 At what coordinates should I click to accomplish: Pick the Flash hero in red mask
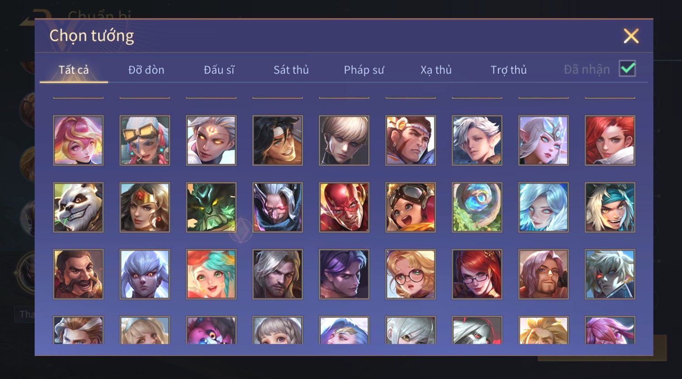[344, 207]
